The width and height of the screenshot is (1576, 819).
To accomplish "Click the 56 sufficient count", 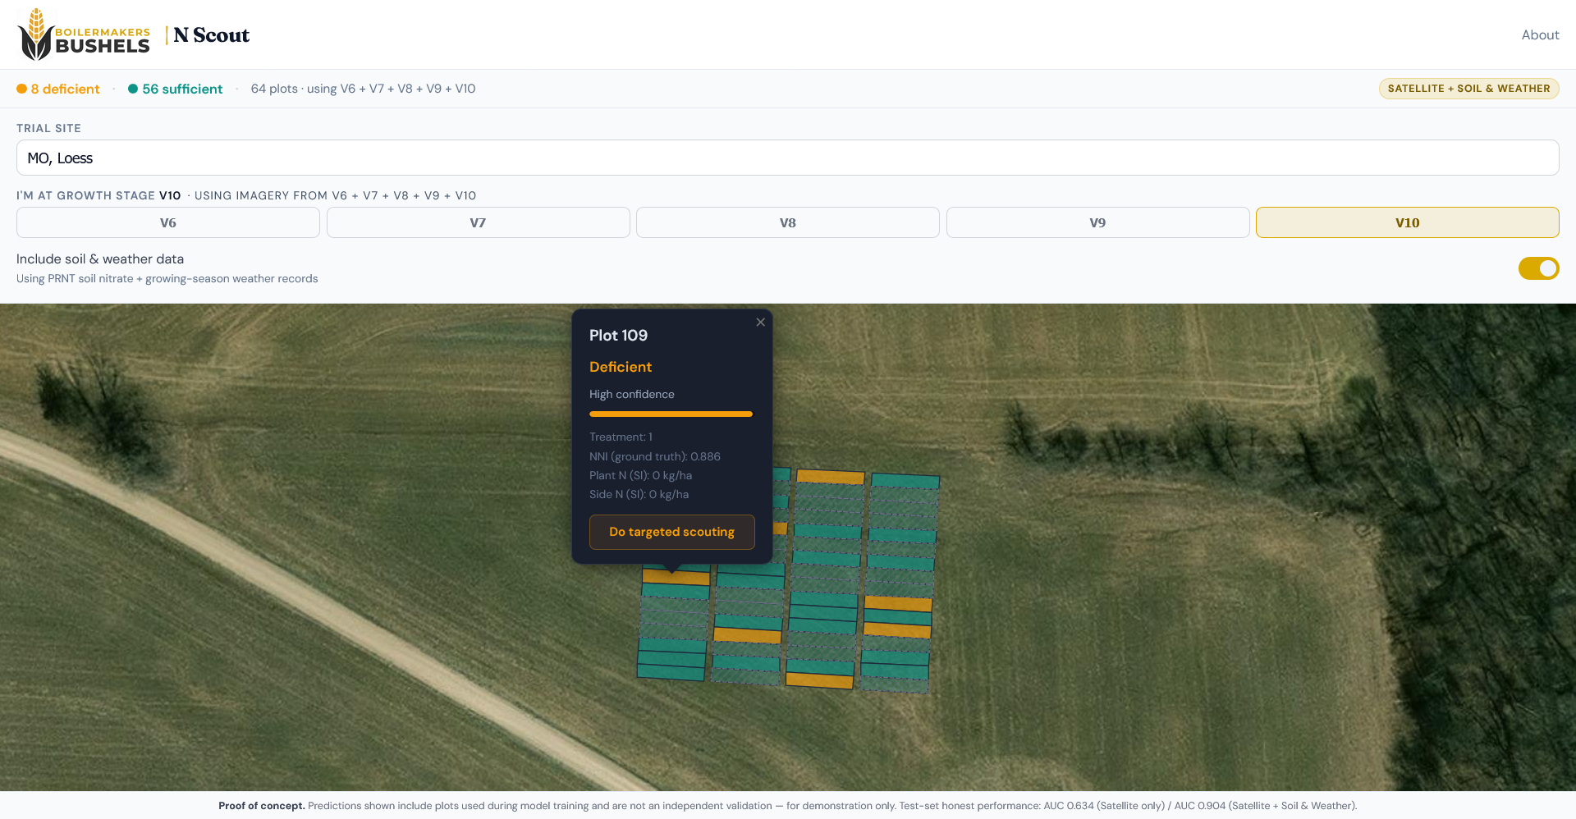I will (176, 89).
